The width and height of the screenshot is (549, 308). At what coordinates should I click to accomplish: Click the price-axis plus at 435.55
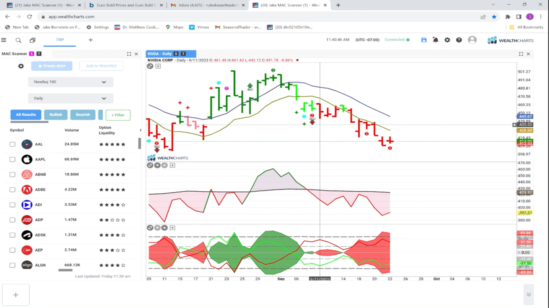coord(514,125)
